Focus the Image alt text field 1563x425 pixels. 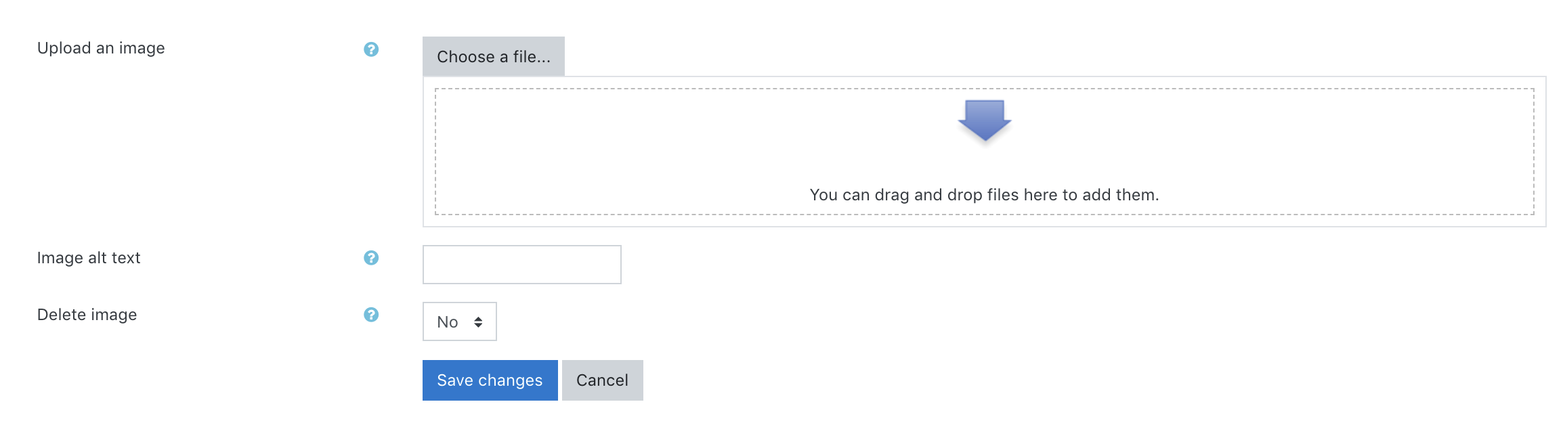522,265
